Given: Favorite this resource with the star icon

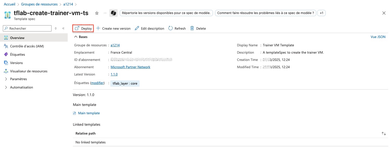Looking at the screenshot, I should coord(97,13).
